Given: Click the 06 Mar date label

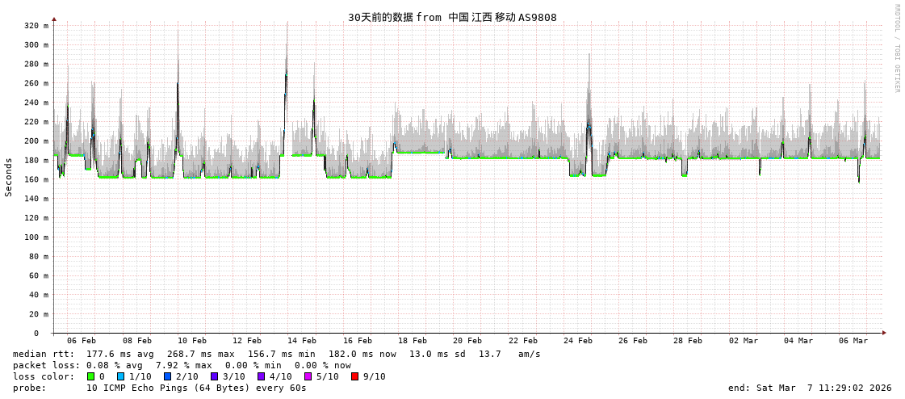Looking at the screenshot, I should (853, 341).
